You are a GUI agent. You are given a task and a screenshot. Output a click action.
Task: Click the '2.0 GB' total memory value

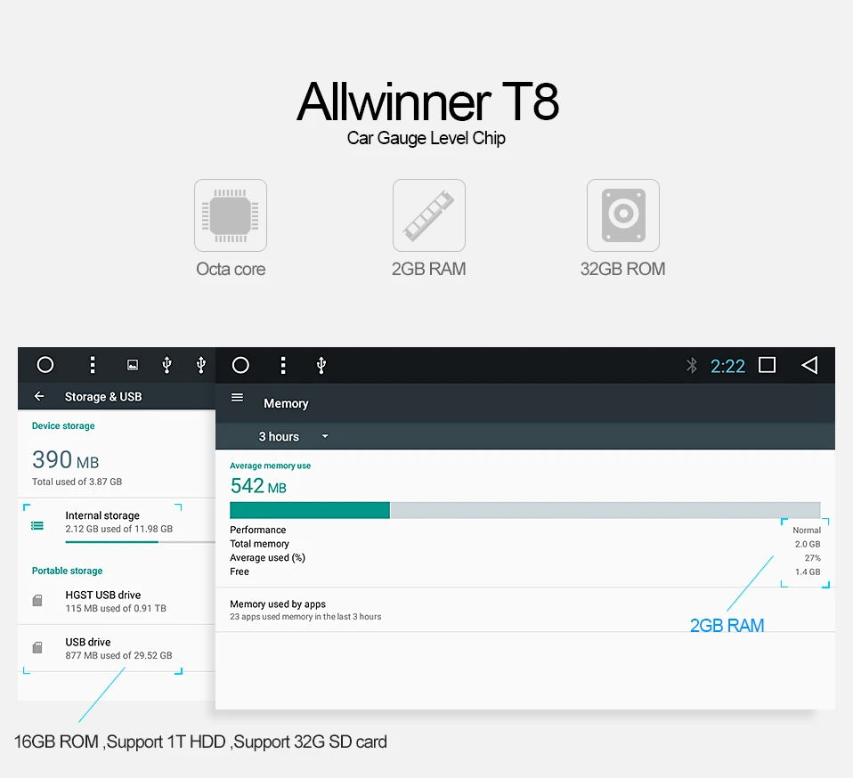[808, 544]
